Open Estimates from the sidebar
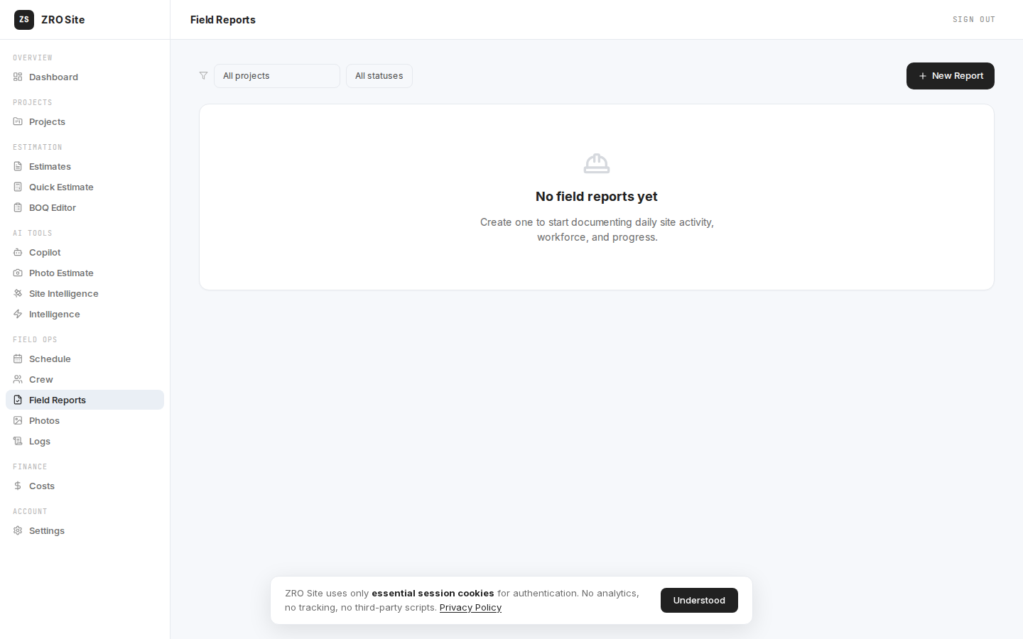Viewport: 1023px width, 639px height. (85, 166)
